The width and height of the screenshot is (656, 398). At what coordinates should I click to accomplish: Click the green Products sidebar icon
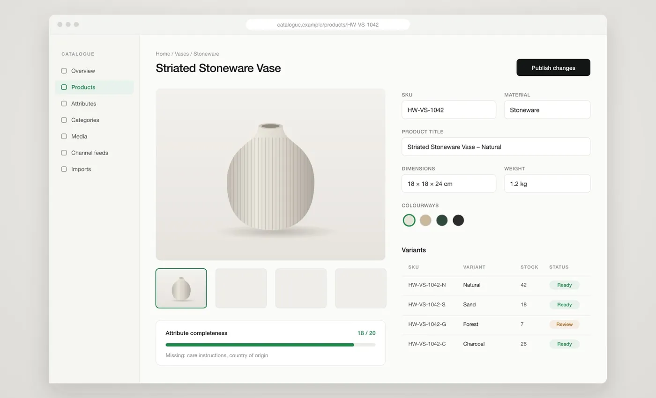pos(64,87)
